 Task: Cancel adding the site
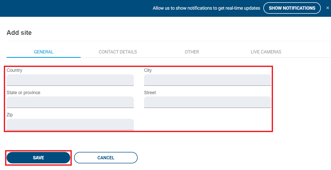point(106,158)
